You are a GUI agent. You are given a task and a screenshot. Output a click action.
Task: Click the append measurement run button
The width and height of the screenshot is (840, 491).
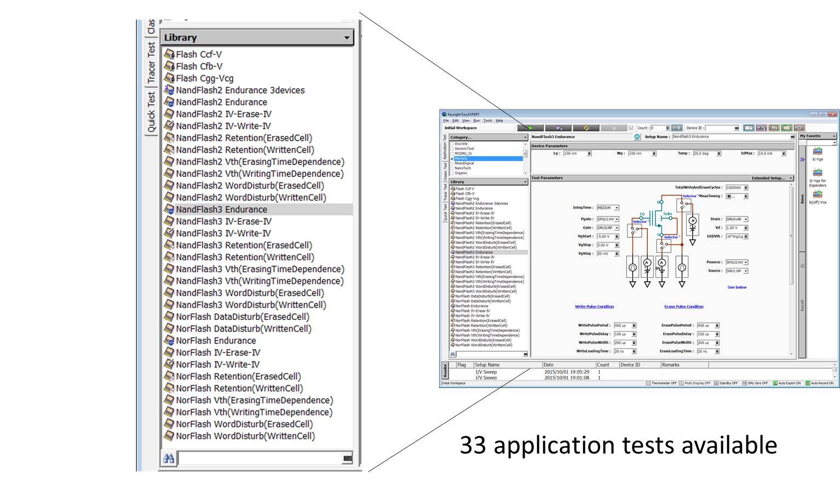click(x=559, y=128)
